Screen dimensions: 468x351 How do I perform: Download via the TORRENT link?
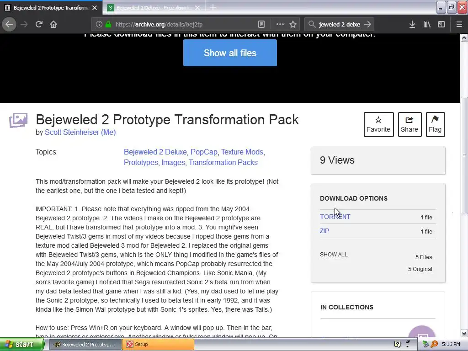(x=335, y=217)
